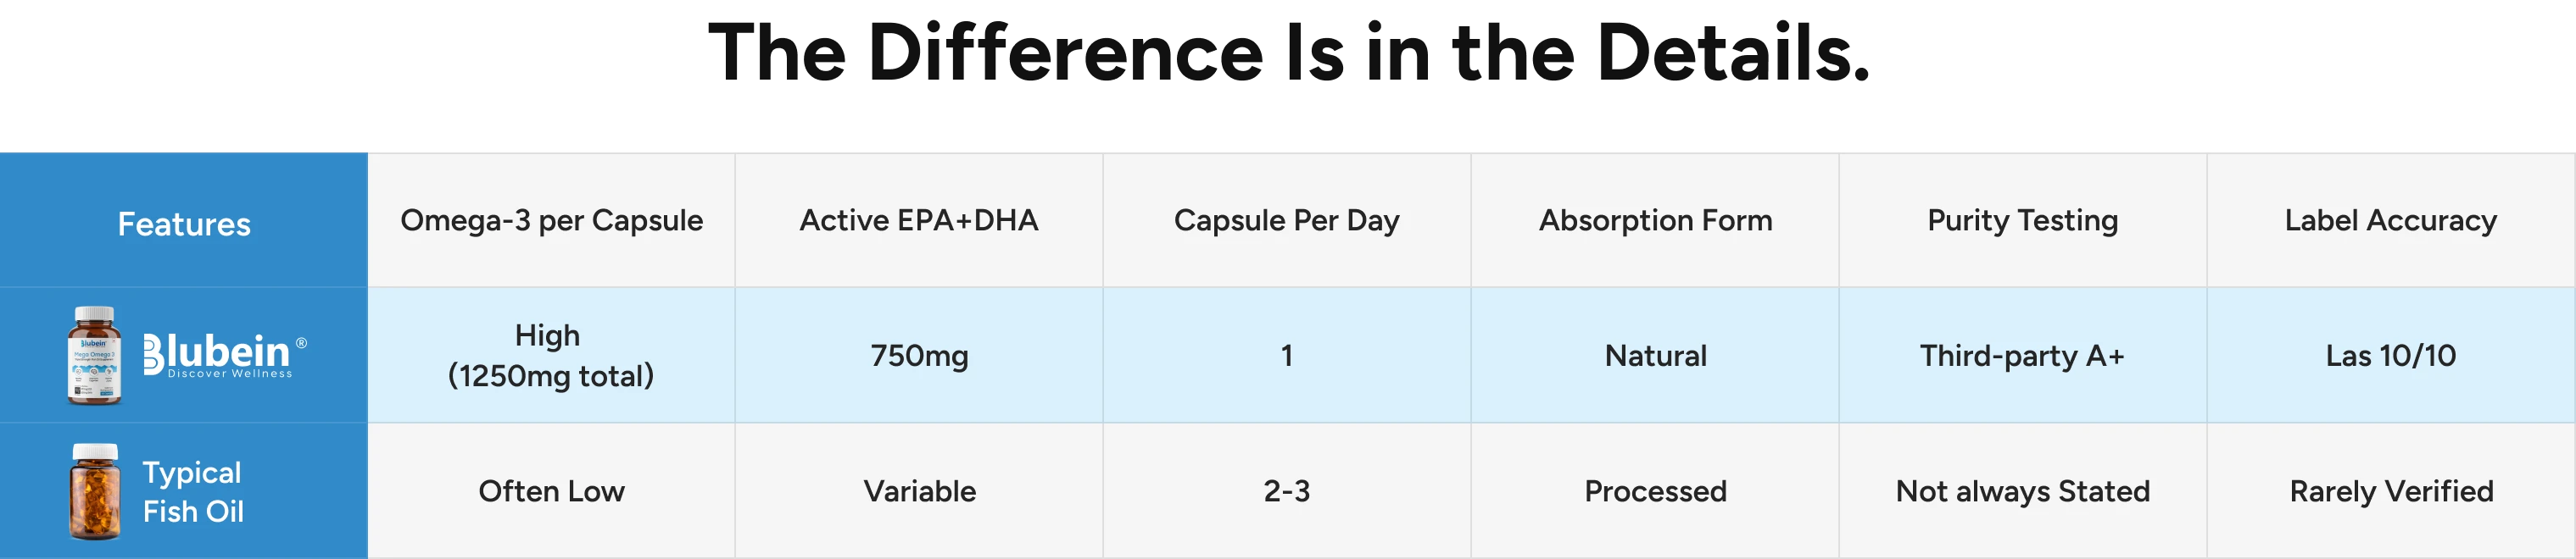Click the High (1250mg total) cell
Image resolution: width=2576 pixels, height=559 pixels.
(x=551, y=356)
